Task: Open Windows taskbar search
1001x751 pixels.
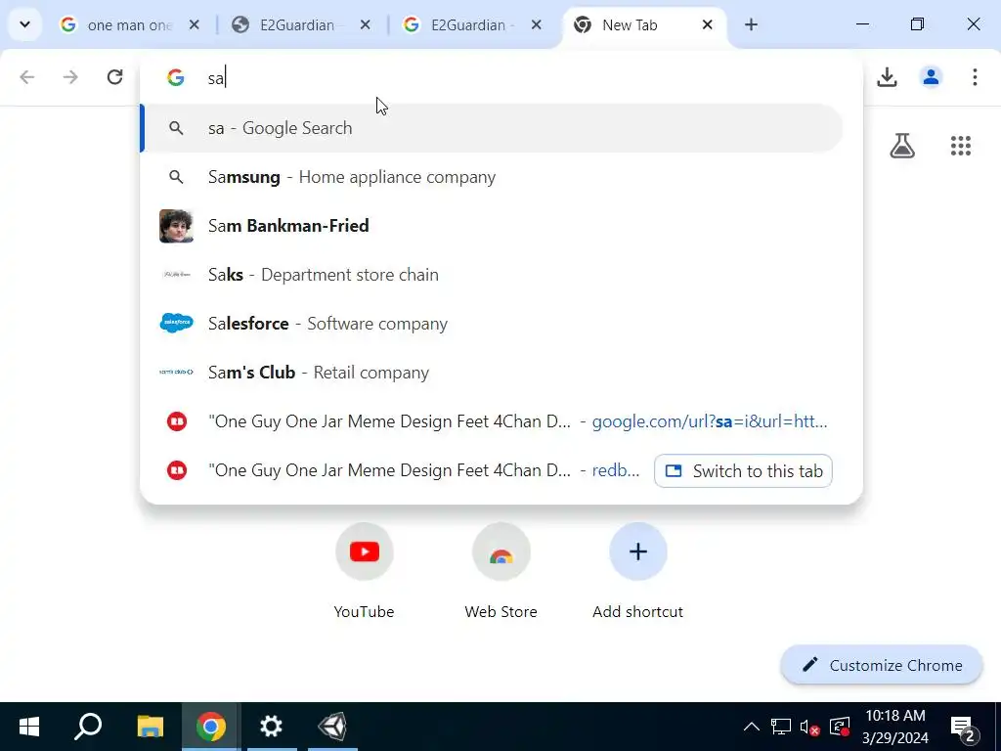Action: pos(88,727)
